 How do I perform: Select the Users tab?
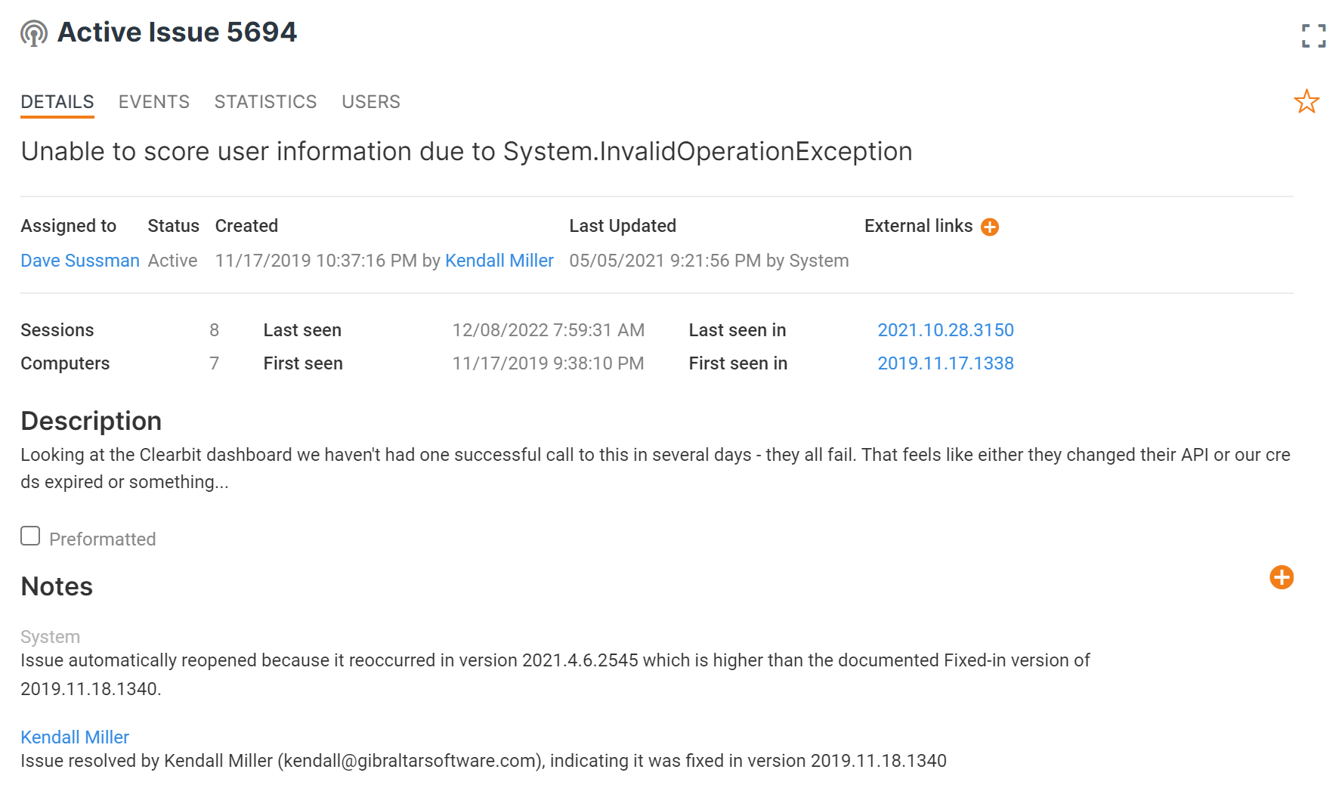tap(371, 102)
